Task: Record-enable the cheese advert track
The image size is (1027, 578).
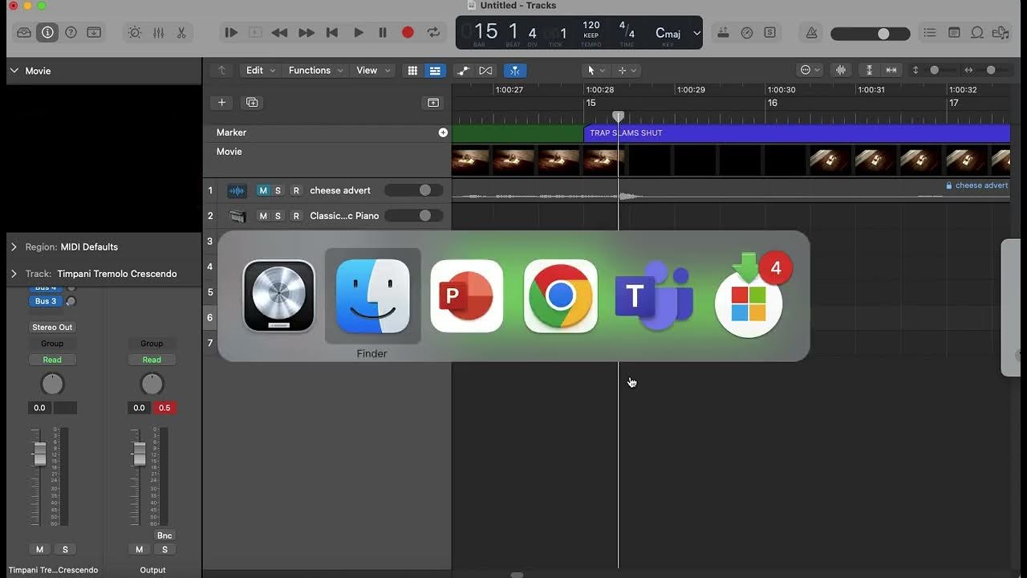Action: click(x=296, y=190)
